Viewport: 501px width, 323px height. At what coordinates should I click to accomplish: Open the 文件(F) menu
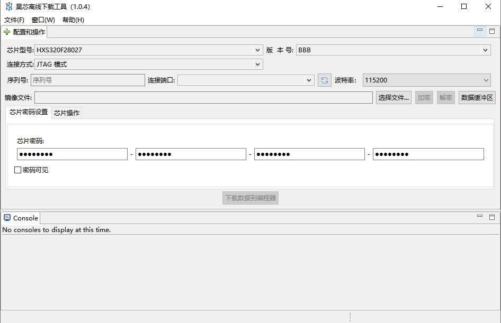coord(14,20)
